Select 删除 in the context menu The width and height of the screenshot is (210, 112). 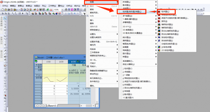click(x=92, y=23)
